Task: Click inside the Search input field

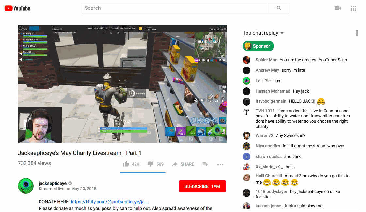Action: [175, 8]
